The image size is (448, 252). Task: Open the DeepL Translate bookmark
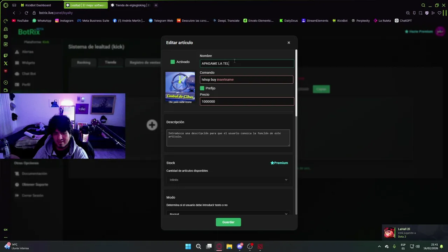pos(226,21)
